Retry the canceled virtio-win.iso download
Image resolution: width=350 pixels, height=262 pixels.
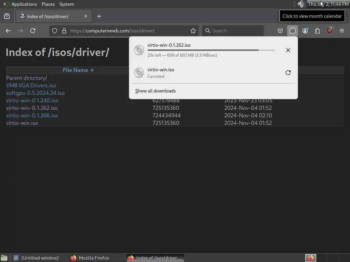click(288, 73)
